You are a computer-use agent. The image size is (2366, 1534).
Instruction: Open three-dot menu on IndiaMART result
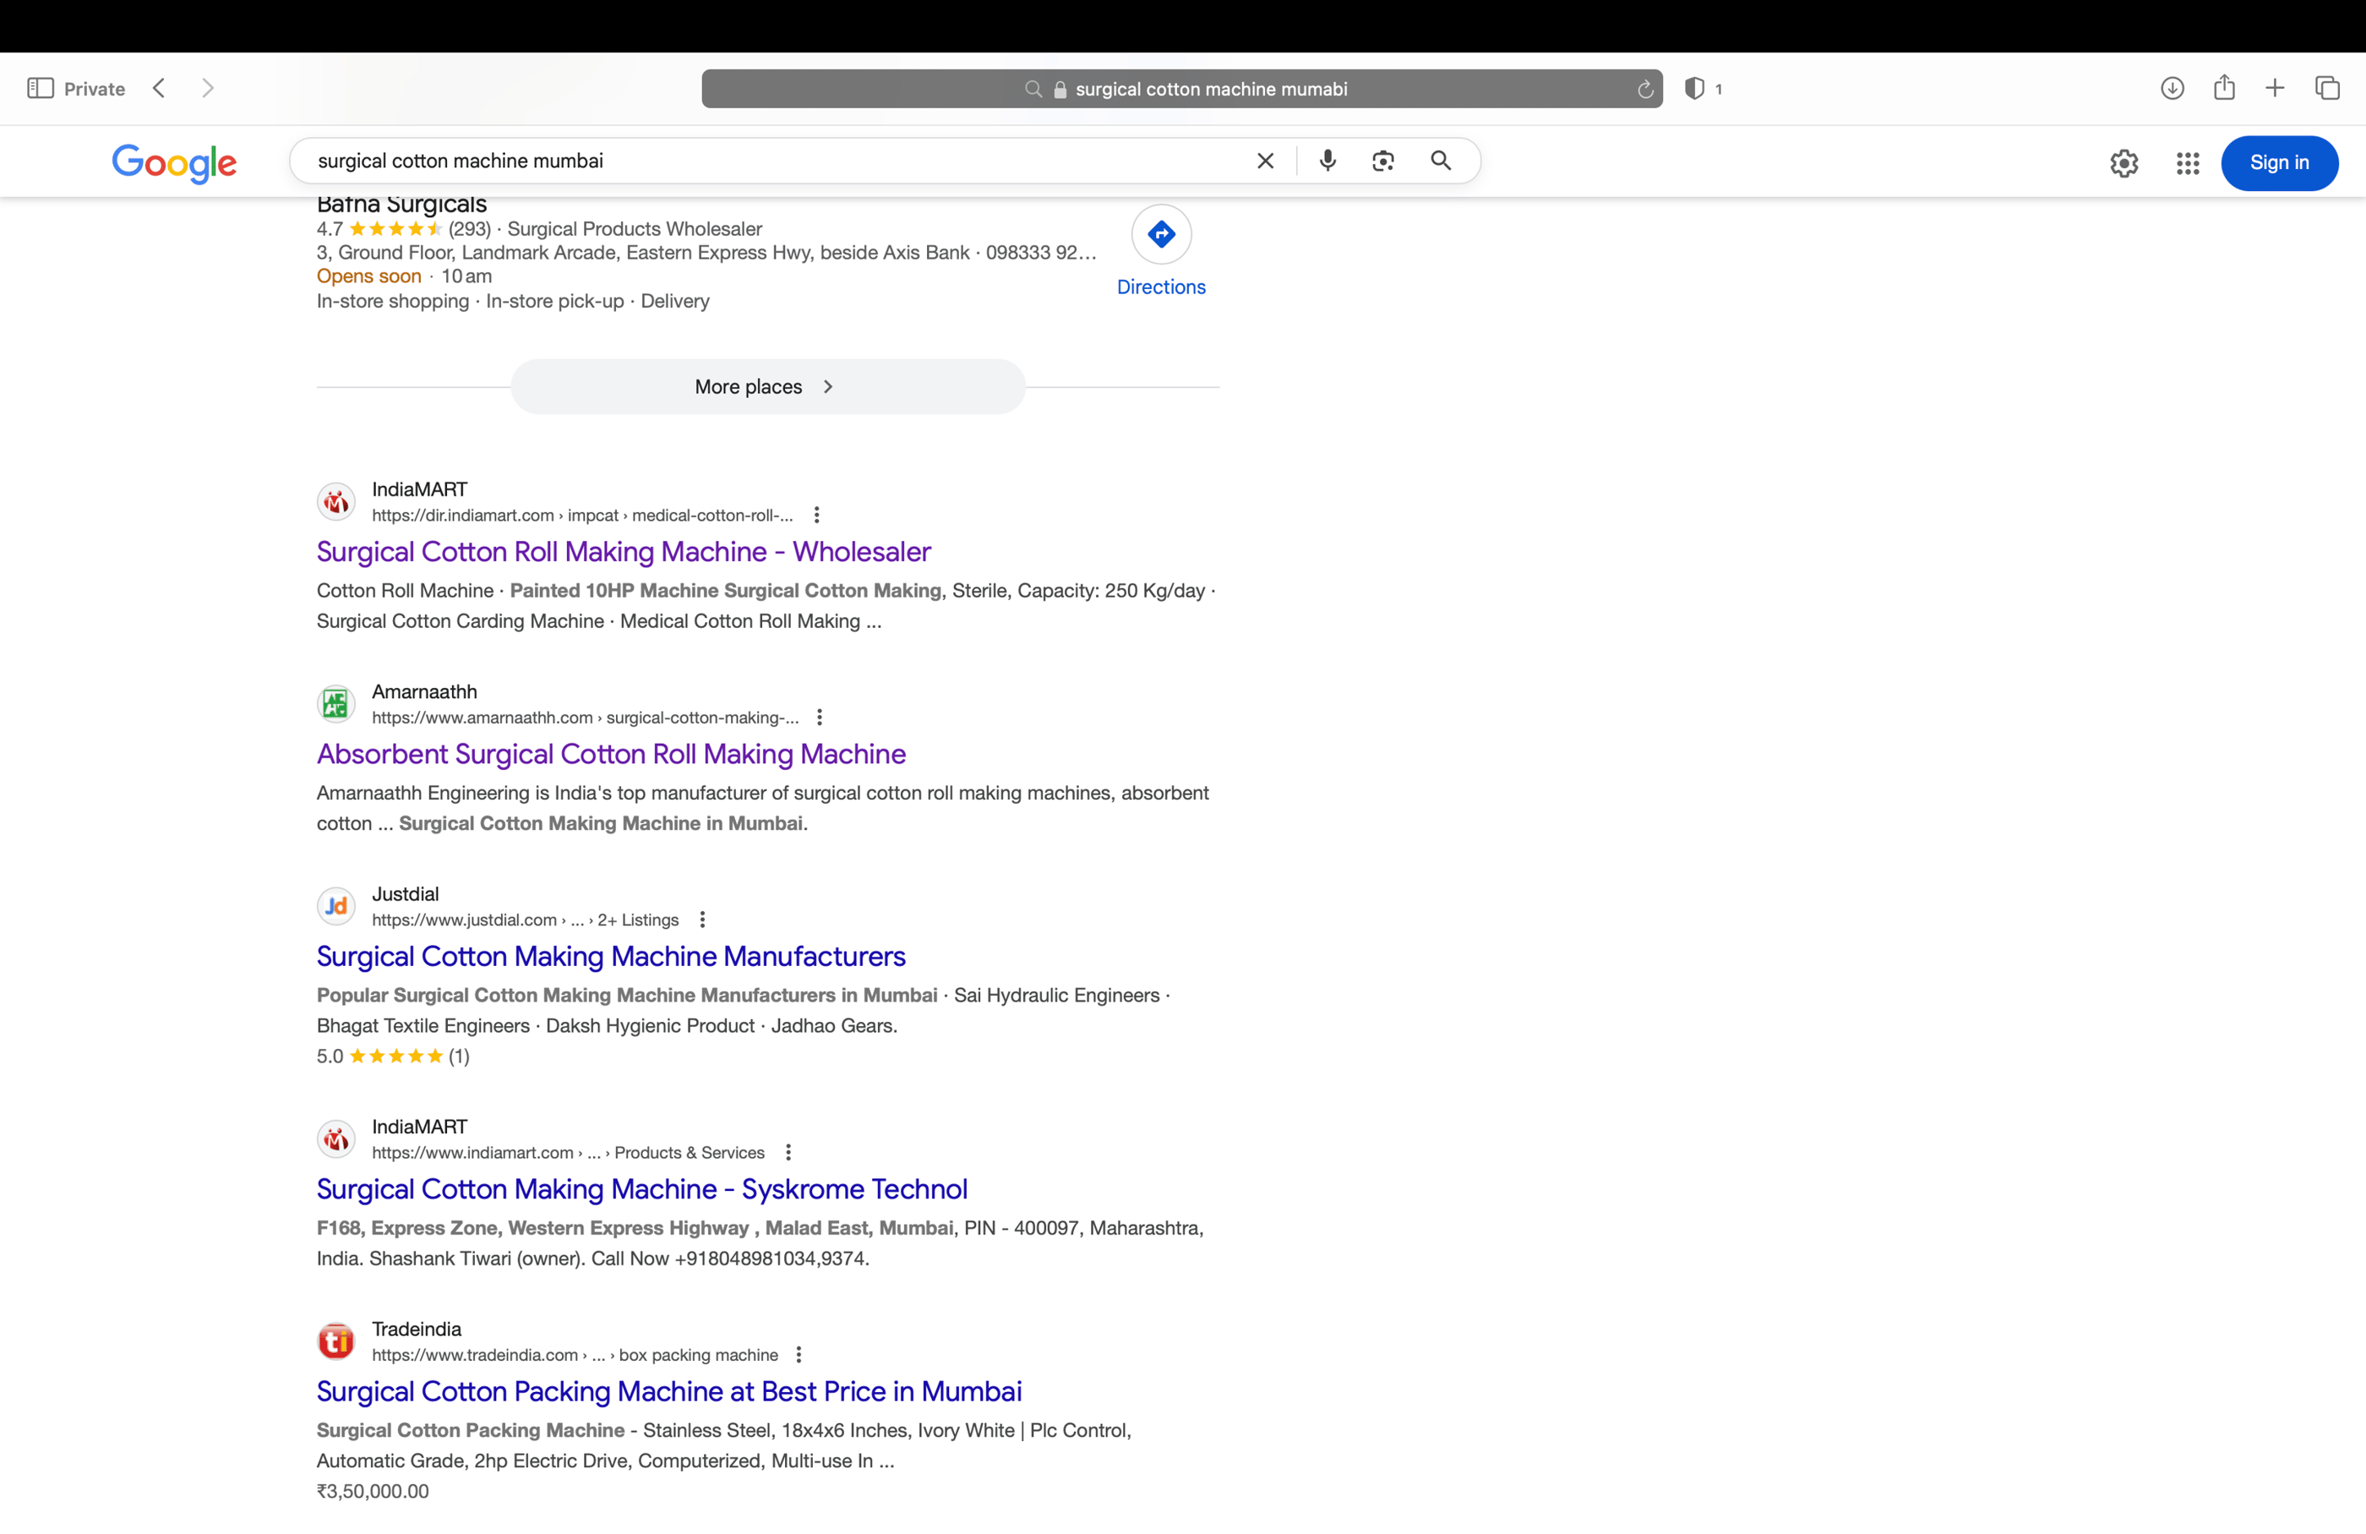[817, 515]
